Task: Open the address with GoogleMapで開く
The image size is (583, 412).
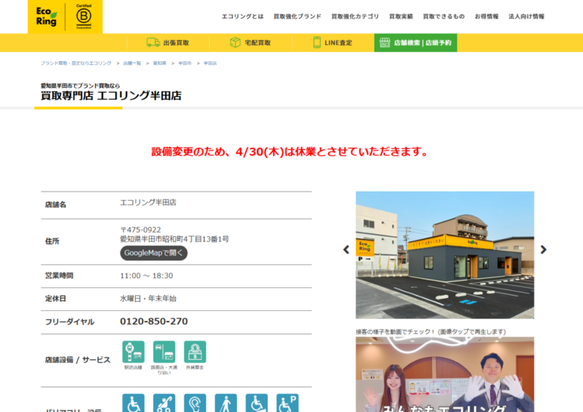Action: 154,253
